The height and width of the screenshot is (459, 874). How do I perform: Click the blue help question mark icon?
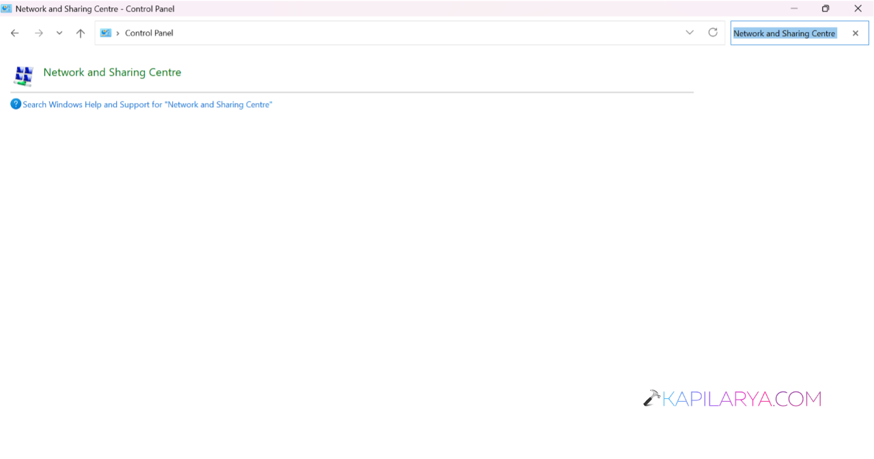[x=16, y=104]
